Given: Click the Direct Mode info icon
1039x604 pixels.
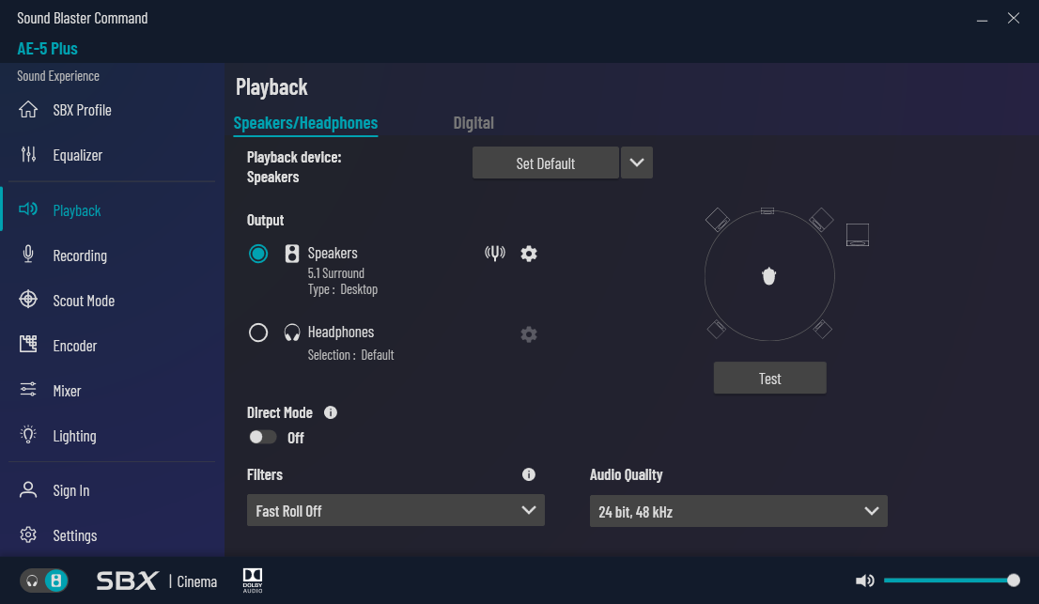Looking at the screenshot, I should pyautogui.click(x=331, y=412).
